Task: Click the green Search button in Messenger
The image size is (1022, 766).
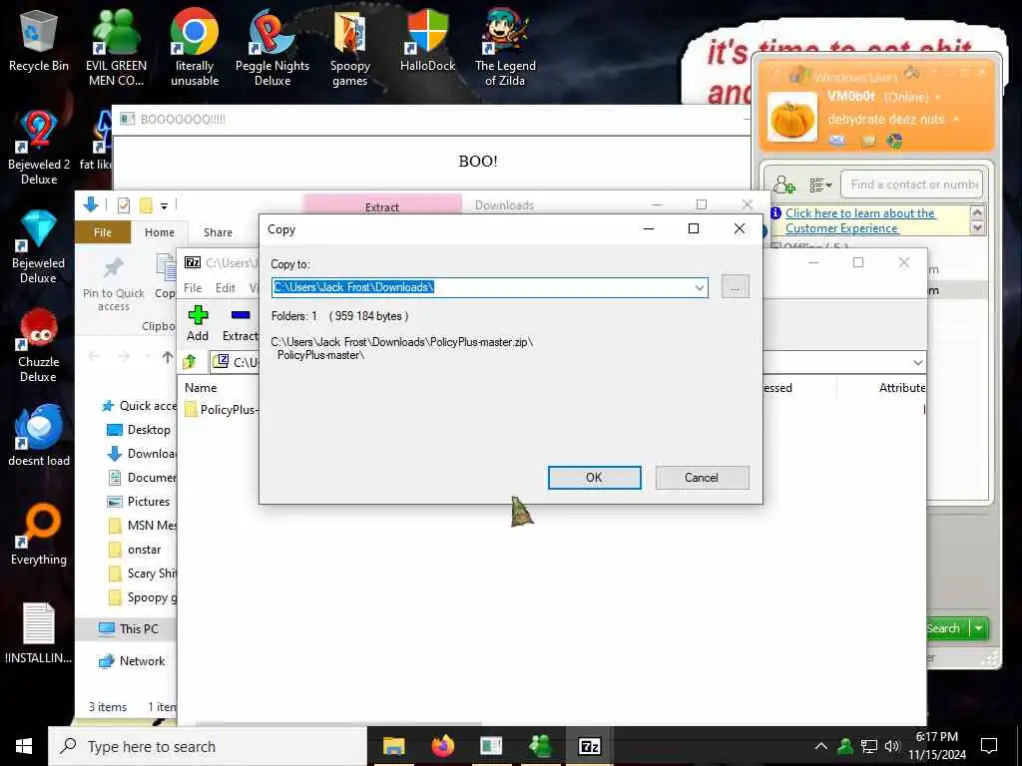Action: [946, 628]
